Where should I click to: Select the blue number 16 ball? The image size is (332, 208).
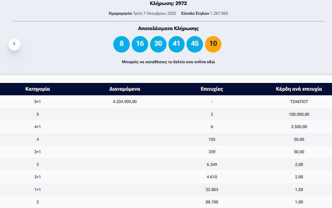140,44
